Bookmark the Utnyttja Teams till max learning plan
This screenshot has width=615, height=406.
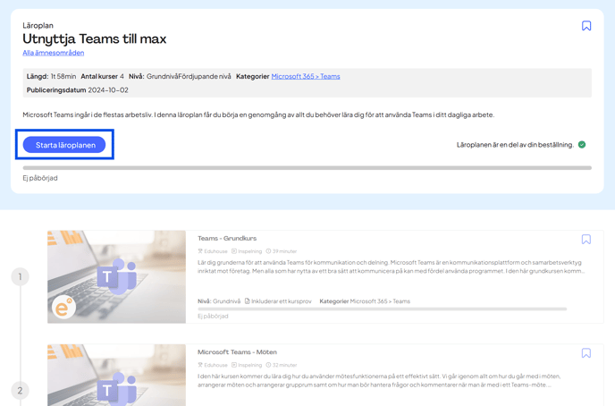coord(586,26)
